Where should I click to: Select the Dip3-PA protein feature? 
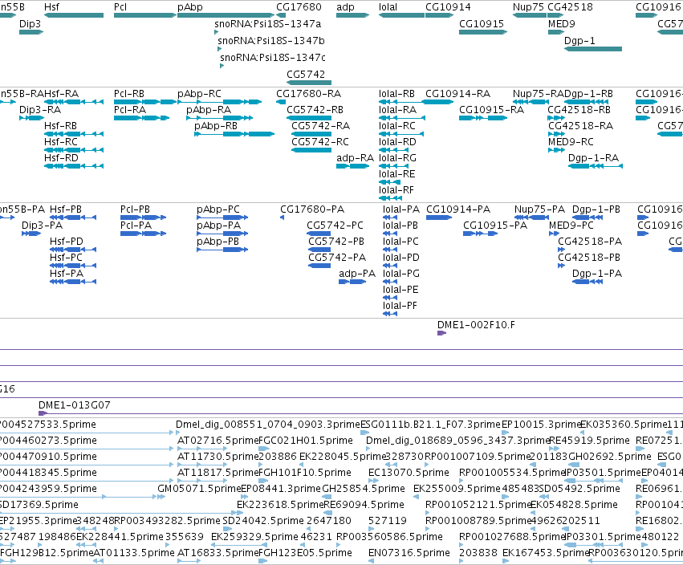tap(31, 234)
